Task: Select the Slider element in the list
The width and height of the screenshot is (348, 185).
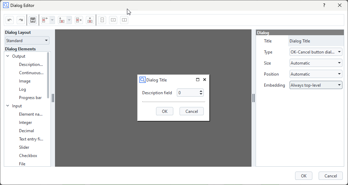Action: pos(24,147)
